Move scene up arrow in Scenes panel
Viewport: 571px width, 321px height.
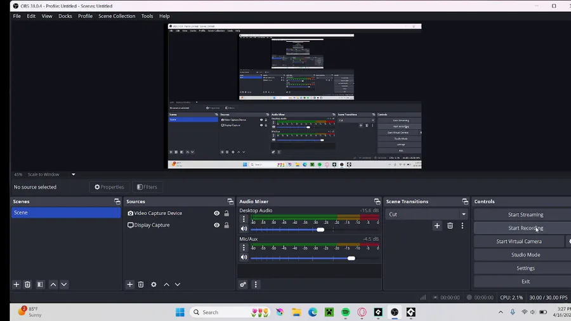pos(53,285)
